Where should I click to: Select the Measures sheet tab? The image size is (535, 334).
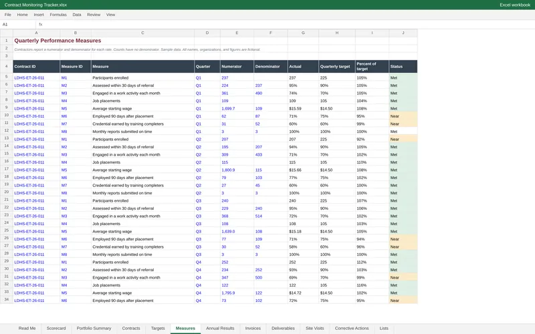point(185,328)
